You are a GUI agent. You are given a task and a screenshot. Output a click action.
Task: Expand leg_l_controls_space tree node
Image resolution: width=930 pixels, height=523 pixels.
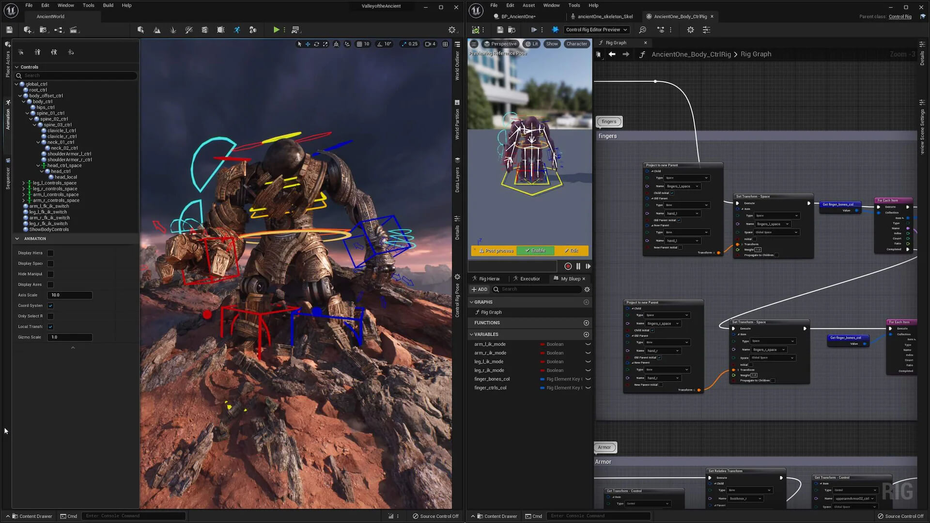click(x=23, y=183)
